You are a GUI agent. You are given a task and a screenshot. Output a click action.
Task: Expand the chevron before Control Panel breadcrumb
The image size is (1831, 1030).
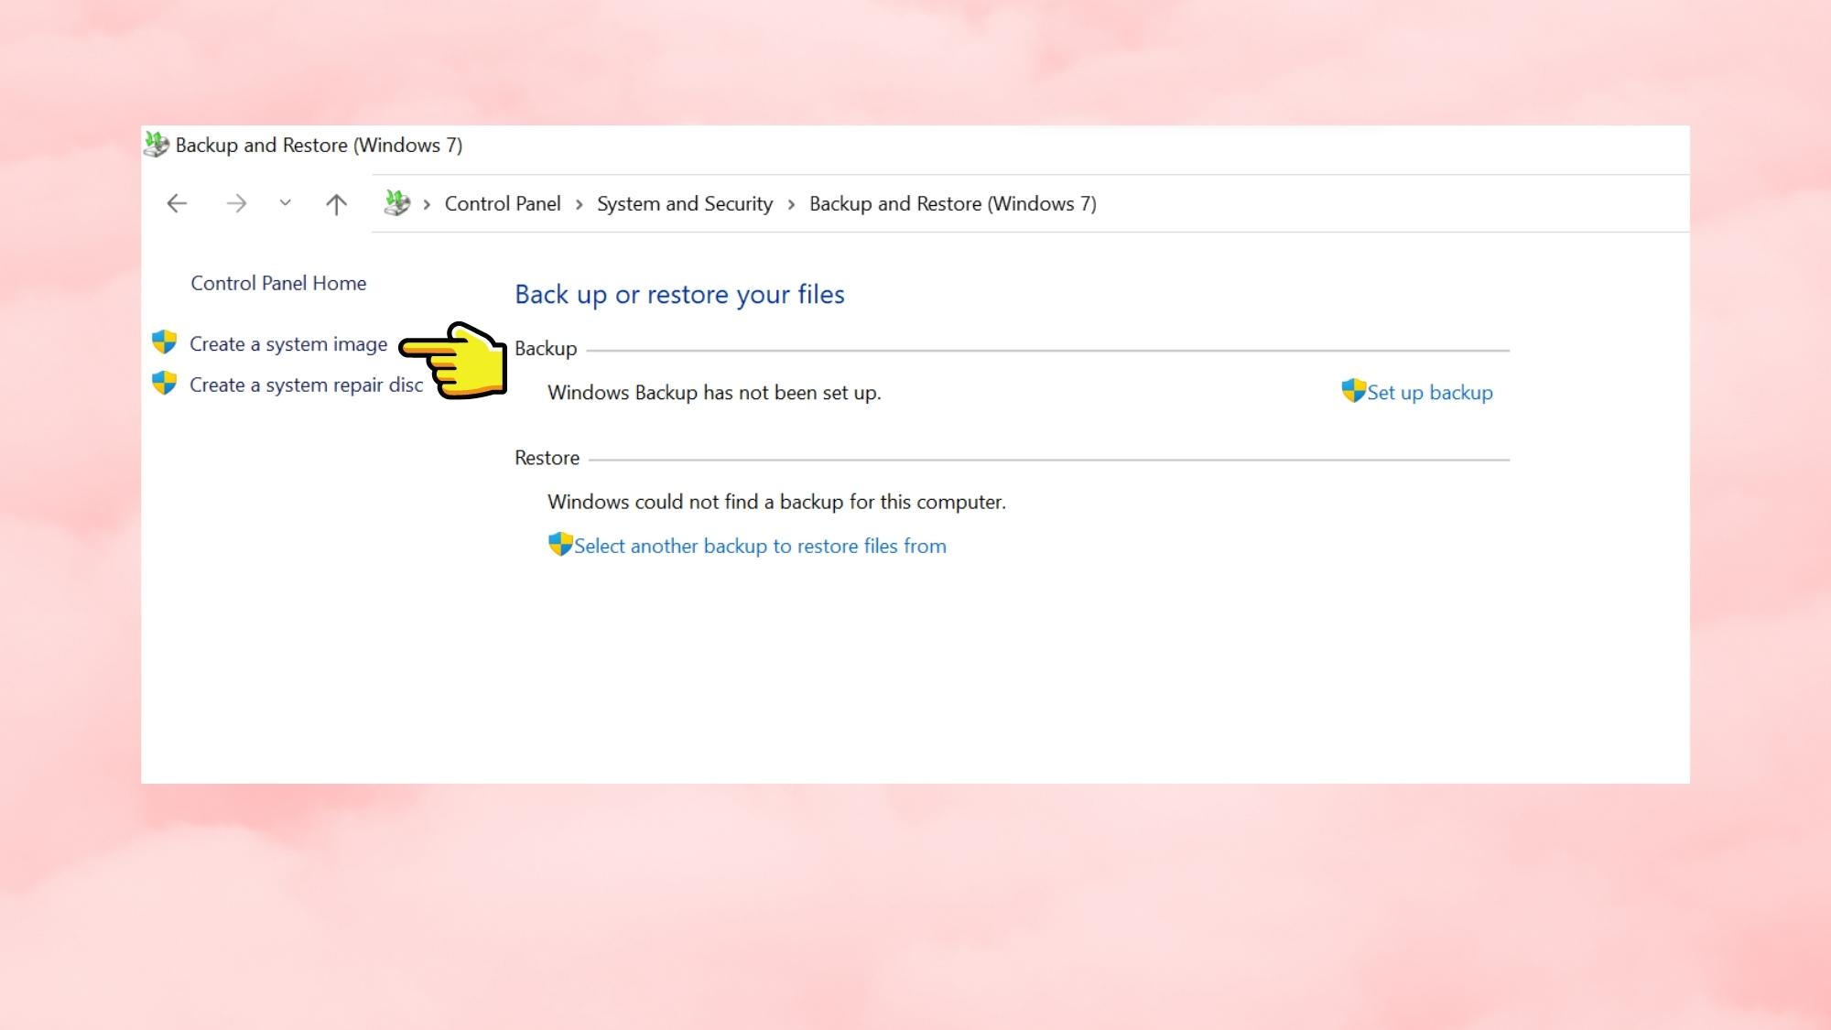click(427, 204)
